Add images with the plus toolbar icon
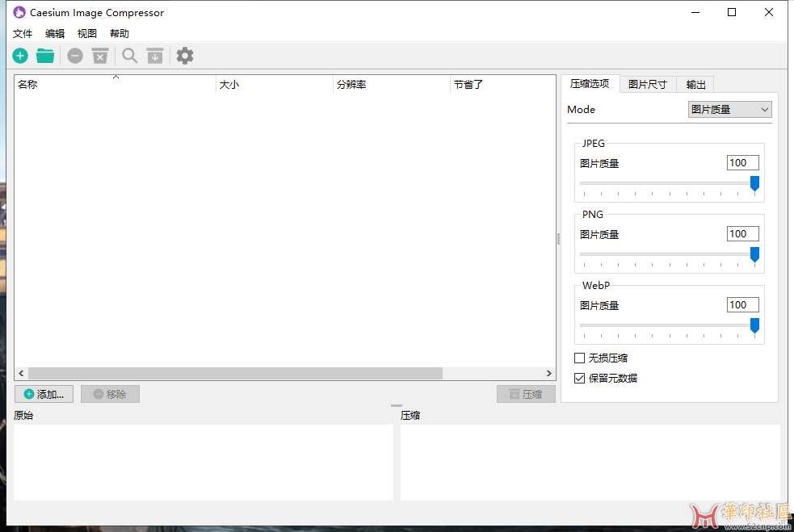This screenshot has width=794, height=532. click(20, 56)
